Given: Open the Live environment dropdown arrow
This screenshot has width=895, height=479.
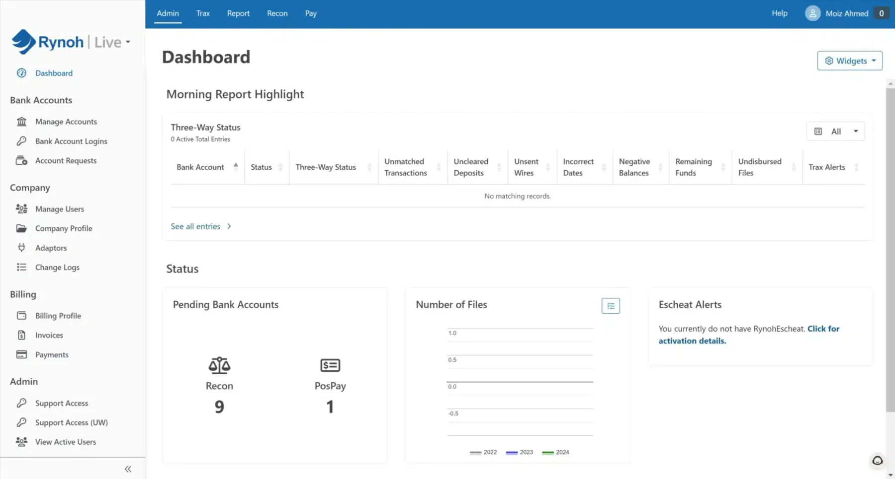Looking at the screenshot, I should coord(128,42).
